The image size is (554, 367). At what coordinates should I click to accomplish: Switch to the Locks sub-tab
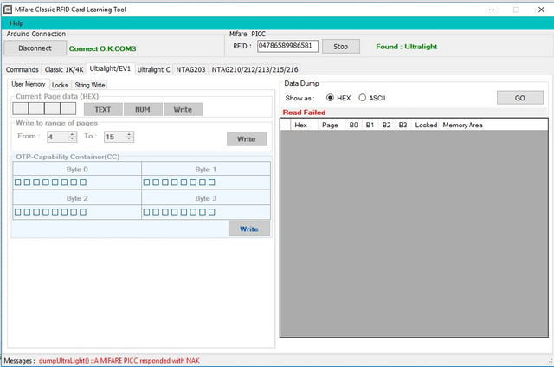coord(60,85)
